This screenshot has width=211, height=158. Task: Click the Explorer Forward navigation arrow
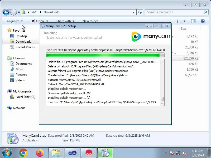point(13,12)
